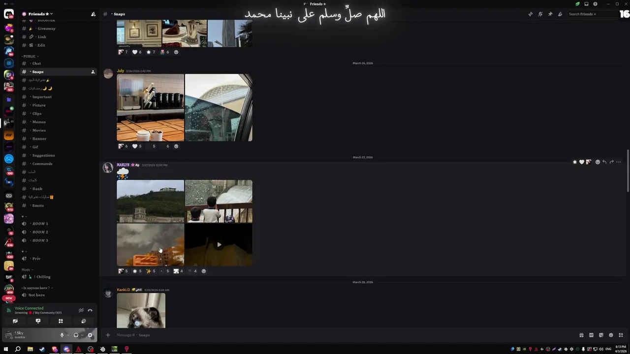Viewport: 630px width, 354px height.
Task: Show member list icon in header
Action: (x=560, y=14)
